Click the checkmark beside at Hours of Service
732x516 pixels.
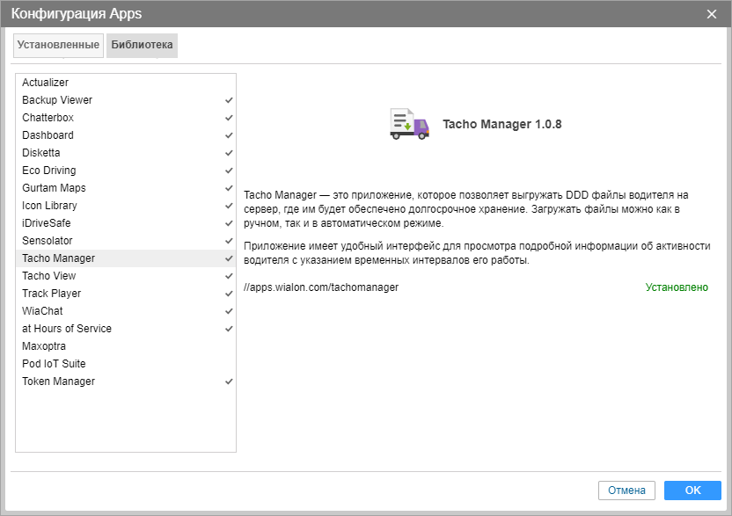click(229, 329)
